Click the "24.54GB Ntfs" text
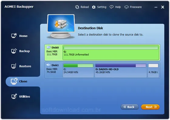Viewport: 170px width, 120px height. click(71, 72)
